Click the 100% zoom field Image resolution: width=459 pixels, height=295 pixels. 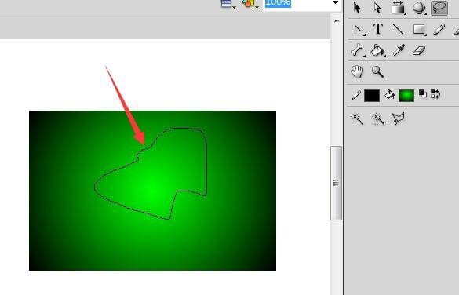[297, 3]
